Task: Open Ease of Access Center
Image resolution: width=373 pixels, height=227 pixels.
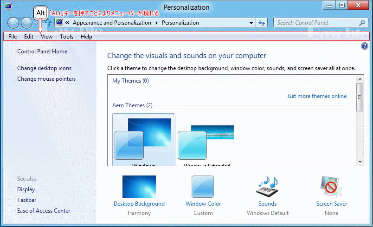Action: coord(44,211)
